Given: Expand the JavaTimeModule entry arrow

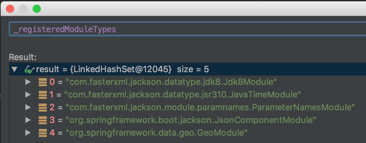Looking at the screenshot, I should pos(28,95).
